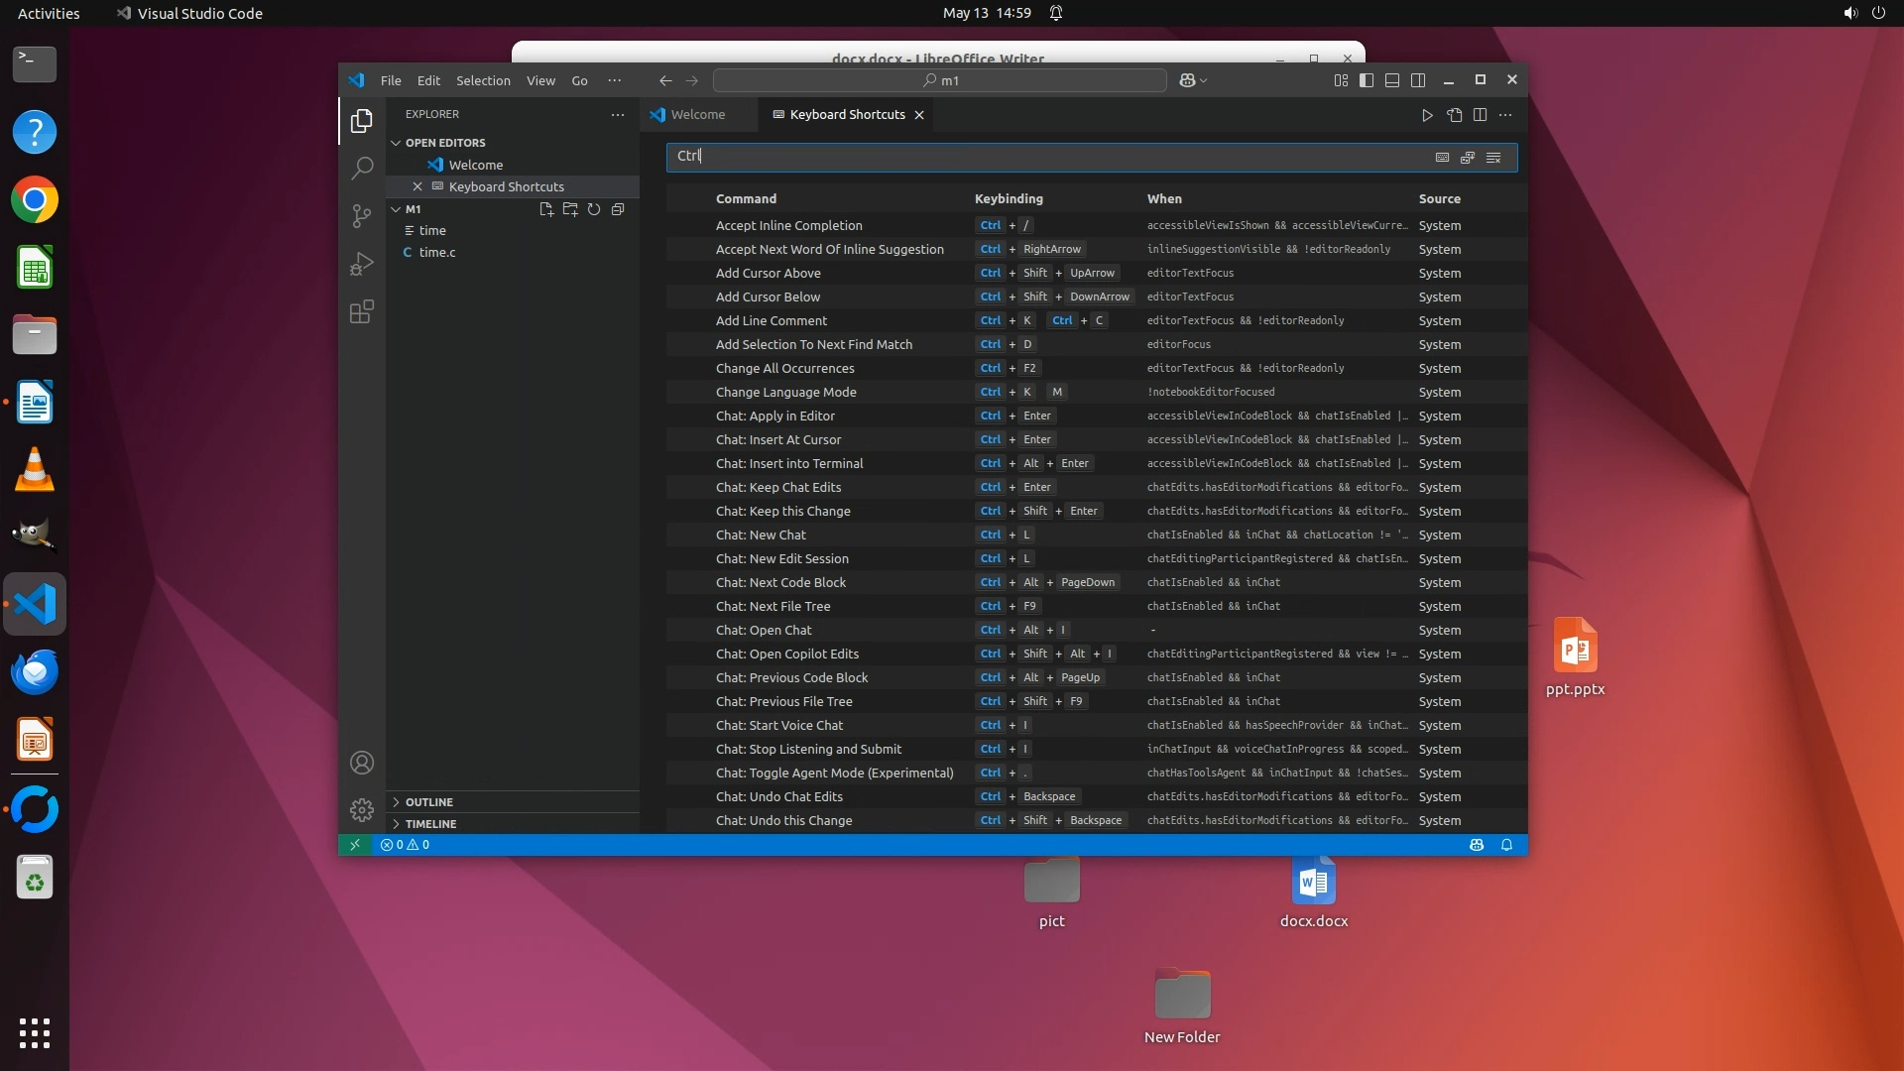The width and height of the screenshot is (1904, 1071).
Task: Click New File icon in M1 folder header
Action: pos(545,209)
